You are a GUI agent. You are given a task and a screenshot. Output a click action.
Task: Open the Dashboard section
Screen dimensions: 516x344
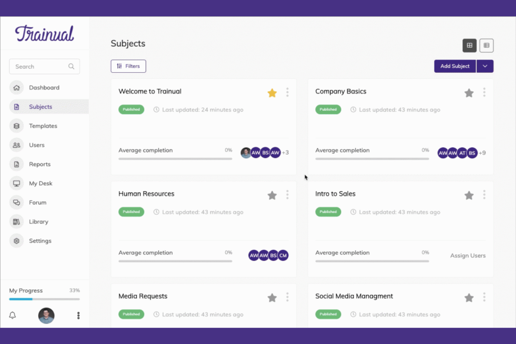(x=44, y=87)
